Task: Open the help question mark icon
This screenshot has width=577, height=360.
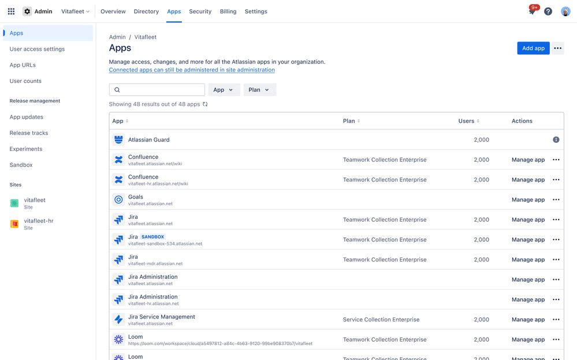Action: [548, 12]
